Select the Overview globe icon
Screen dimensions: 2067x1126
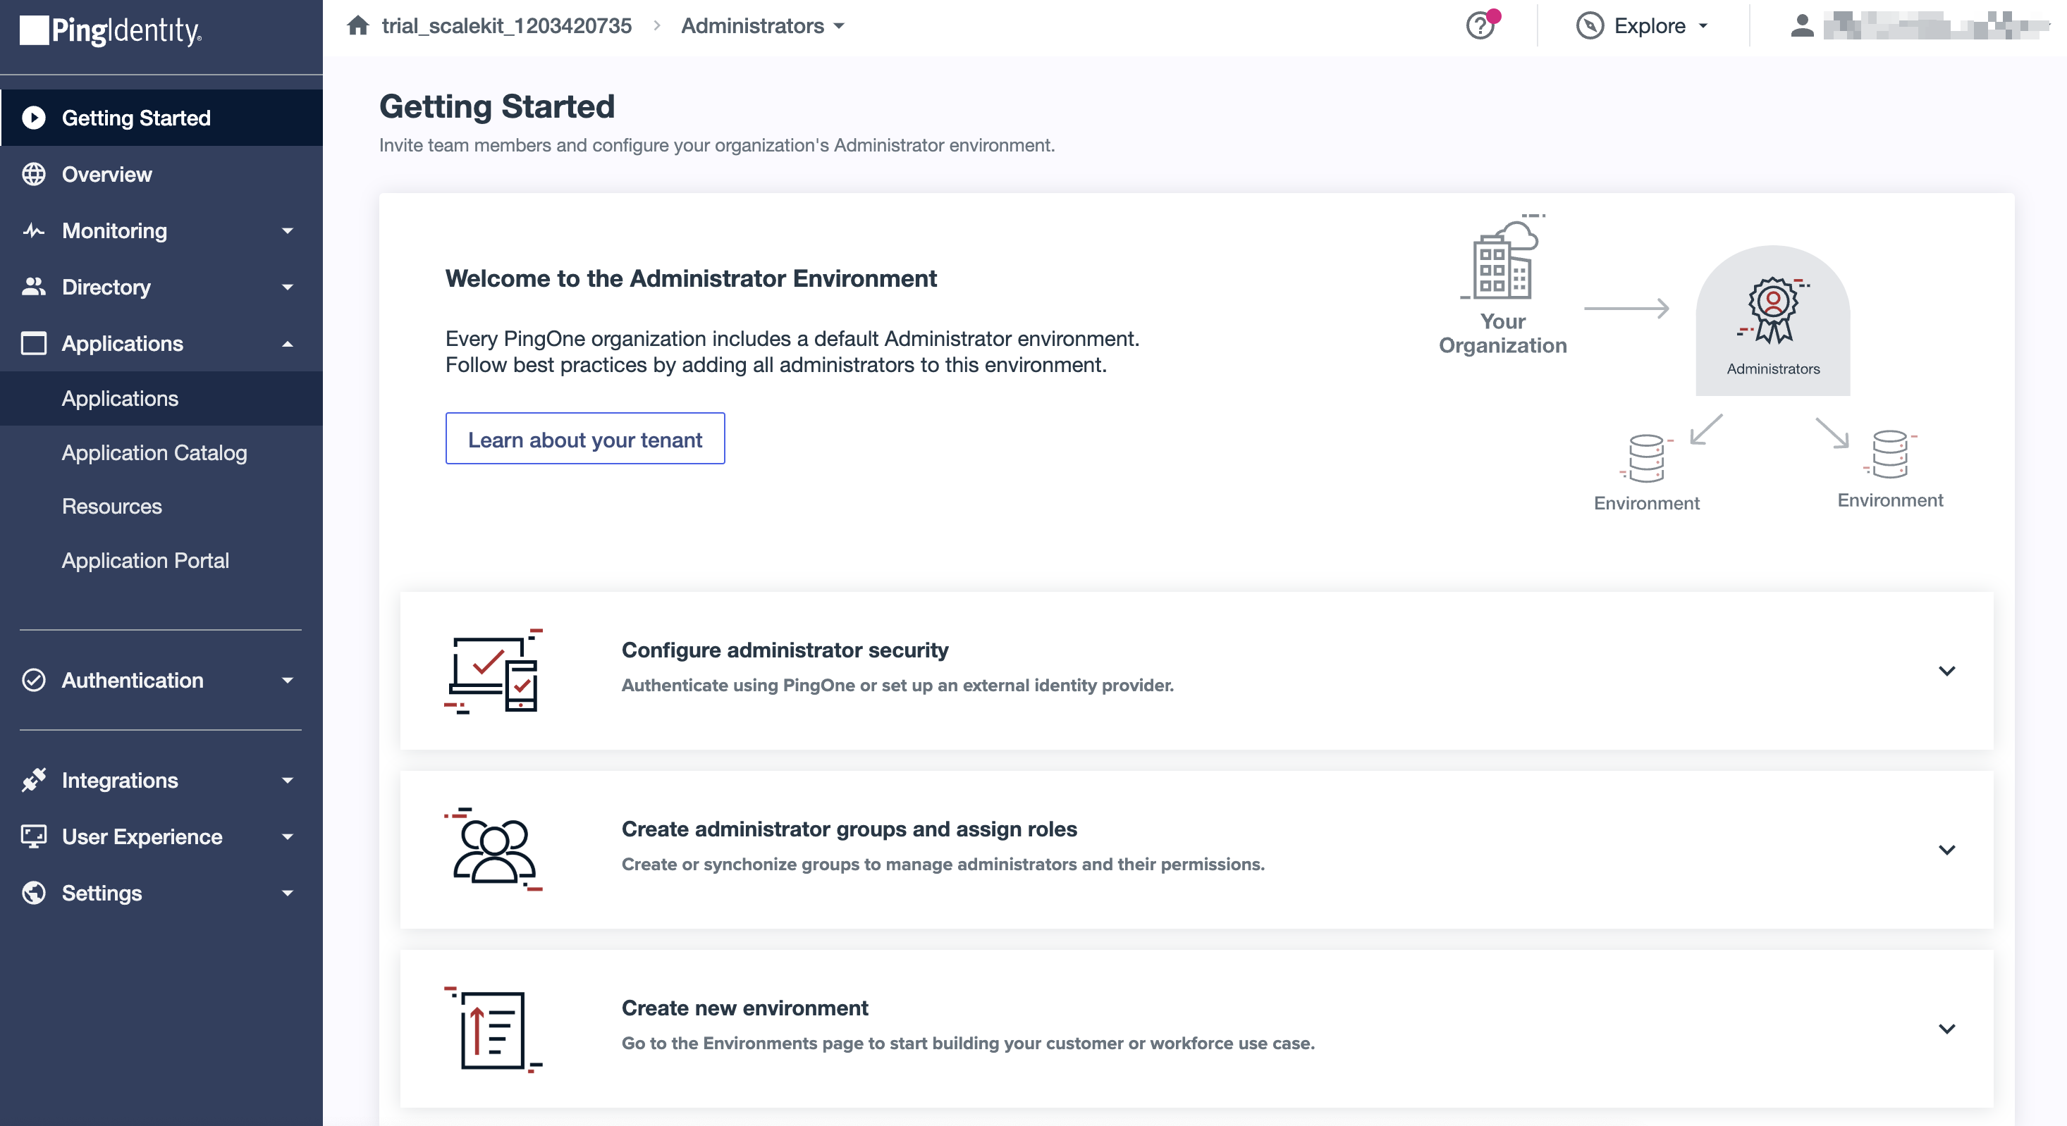pos(33,174)
